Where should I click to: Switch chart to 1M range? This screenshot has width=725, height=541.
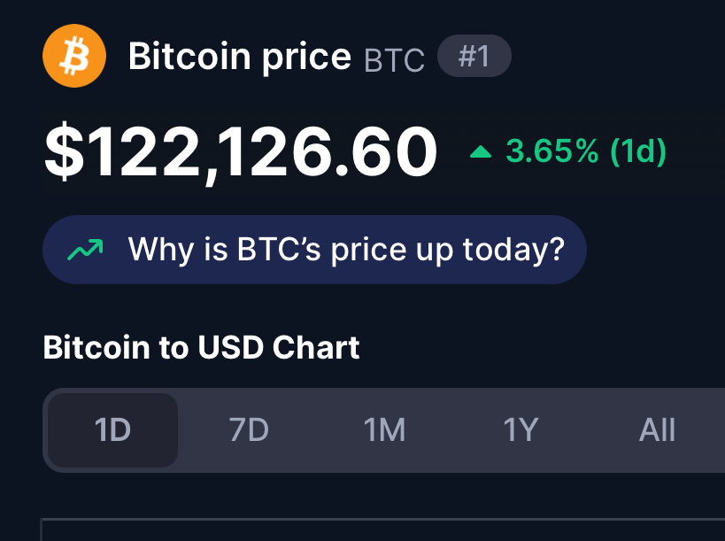coord(385,430)
